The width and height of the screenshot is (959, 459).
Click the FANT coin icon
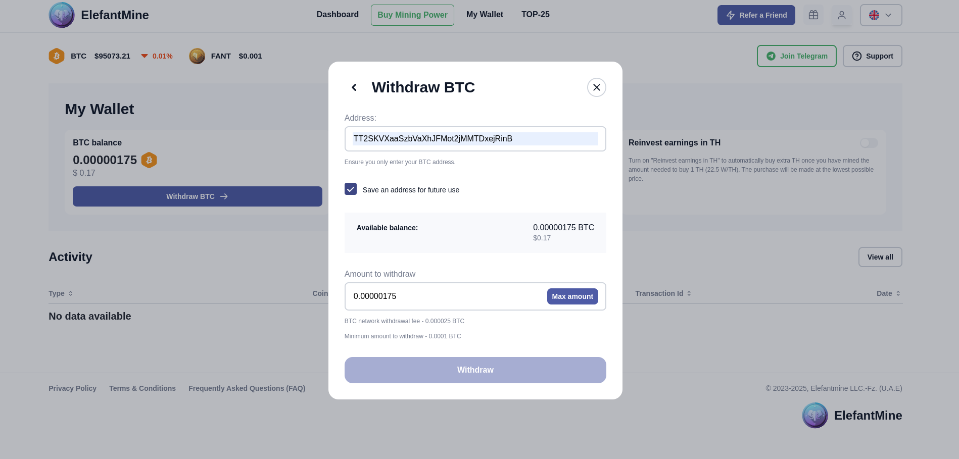197,56
